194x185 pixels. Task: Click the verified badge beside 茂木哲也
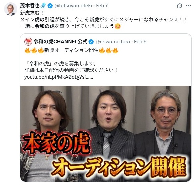(x=50, y=6)
